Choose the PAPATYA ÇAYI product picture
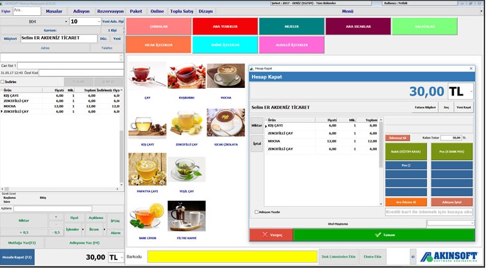487x269 pixels. (148, 169)
